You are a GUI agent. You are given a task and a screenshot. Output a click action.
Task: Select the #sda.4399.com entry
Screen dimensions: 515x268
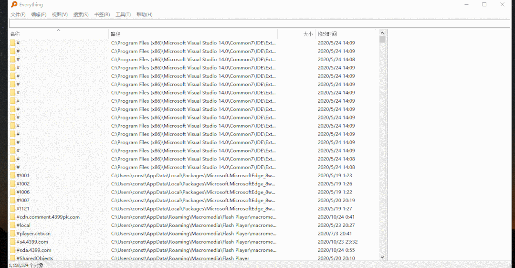click(34, 250)
